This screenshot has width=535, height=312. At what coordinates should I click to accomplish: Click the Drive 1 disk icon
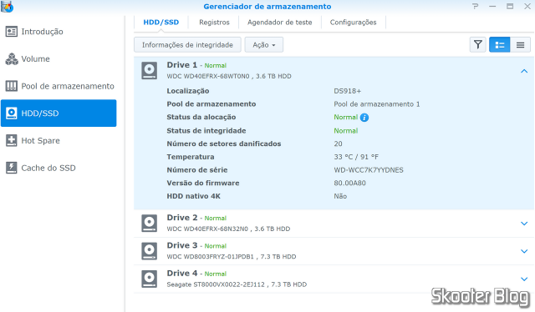[150, 71]
